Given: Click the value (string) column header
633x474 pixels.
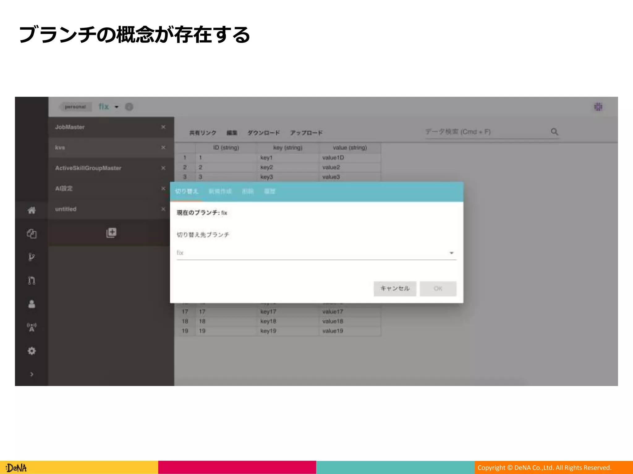Looking at the screenshot, I should click(x=350, y=148).
